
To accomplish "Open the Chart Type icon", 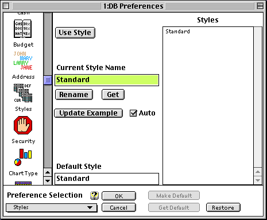I will pyautogui.click(x=23, y=157).
